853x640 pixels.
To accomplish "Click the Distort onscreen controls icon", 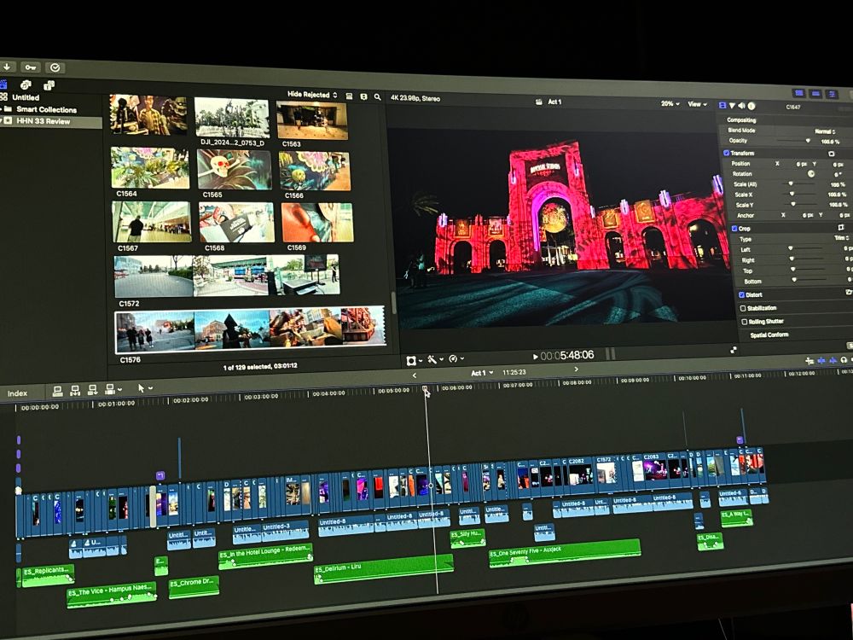I will point(848,293).
